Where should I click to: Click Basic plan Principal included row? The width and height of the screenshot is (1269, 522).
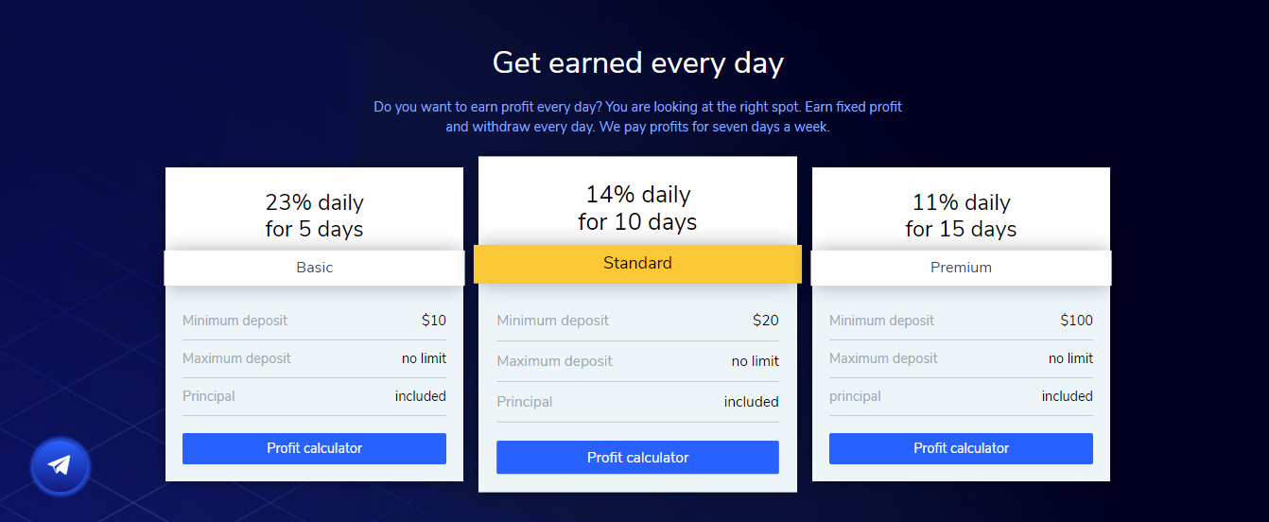point(314,396)
